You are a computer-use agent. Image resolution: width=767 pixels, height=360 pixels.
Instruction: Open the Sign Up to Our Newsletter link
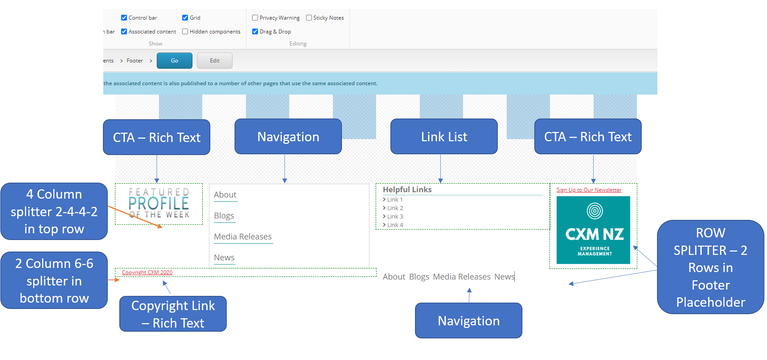click(x=588, y=190)
